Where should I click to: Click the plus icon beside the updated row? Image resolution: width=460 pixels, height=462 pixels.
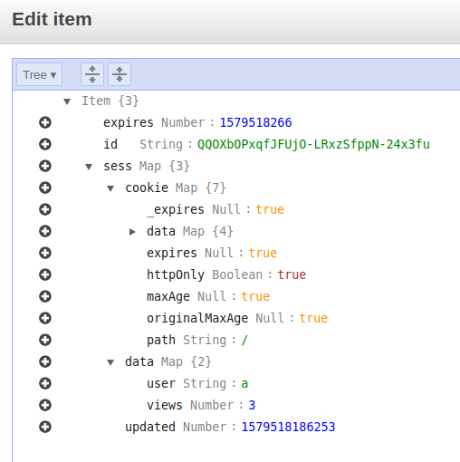tap(45, 427)
